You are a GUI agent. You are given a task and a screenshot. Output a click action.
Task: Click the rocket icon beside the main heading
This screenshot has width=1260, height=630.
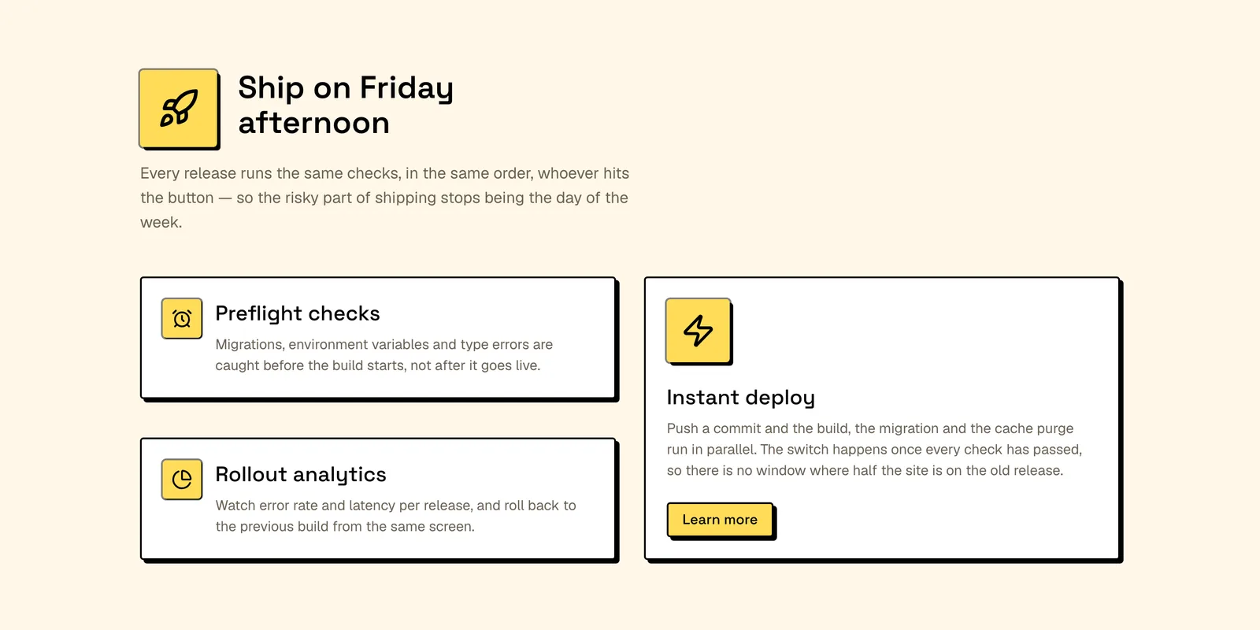click(x=179, y=108)
